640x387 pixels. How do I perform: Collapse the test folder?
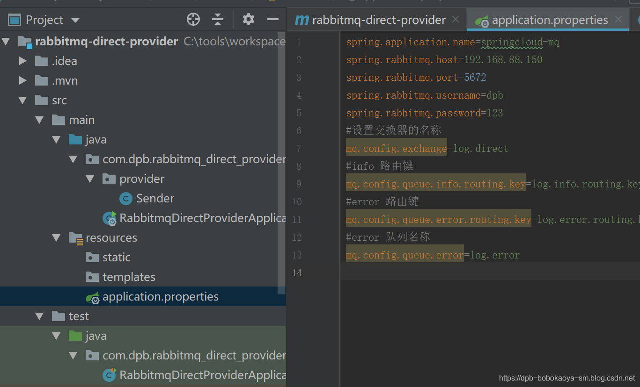[39, 316]
